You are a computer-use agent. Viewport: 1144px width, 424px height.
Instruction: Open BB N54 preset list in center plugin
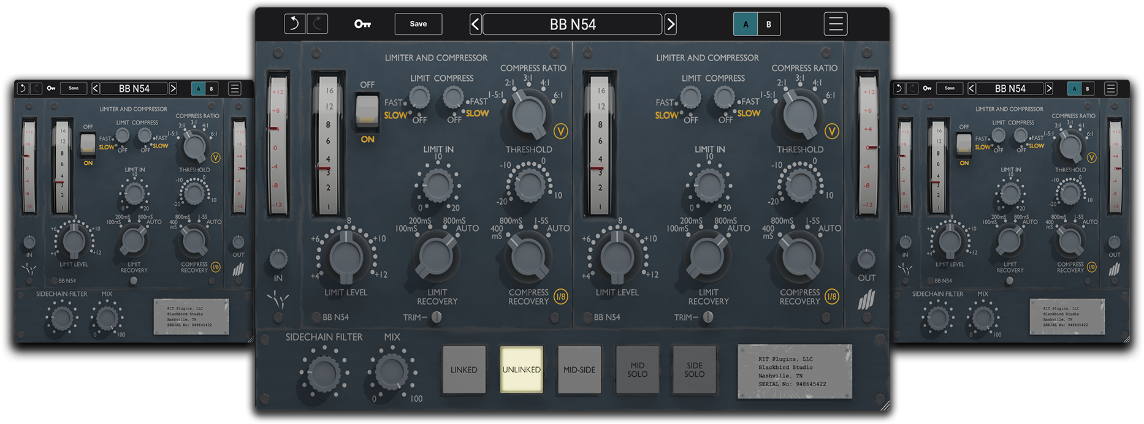click(572, 25)
